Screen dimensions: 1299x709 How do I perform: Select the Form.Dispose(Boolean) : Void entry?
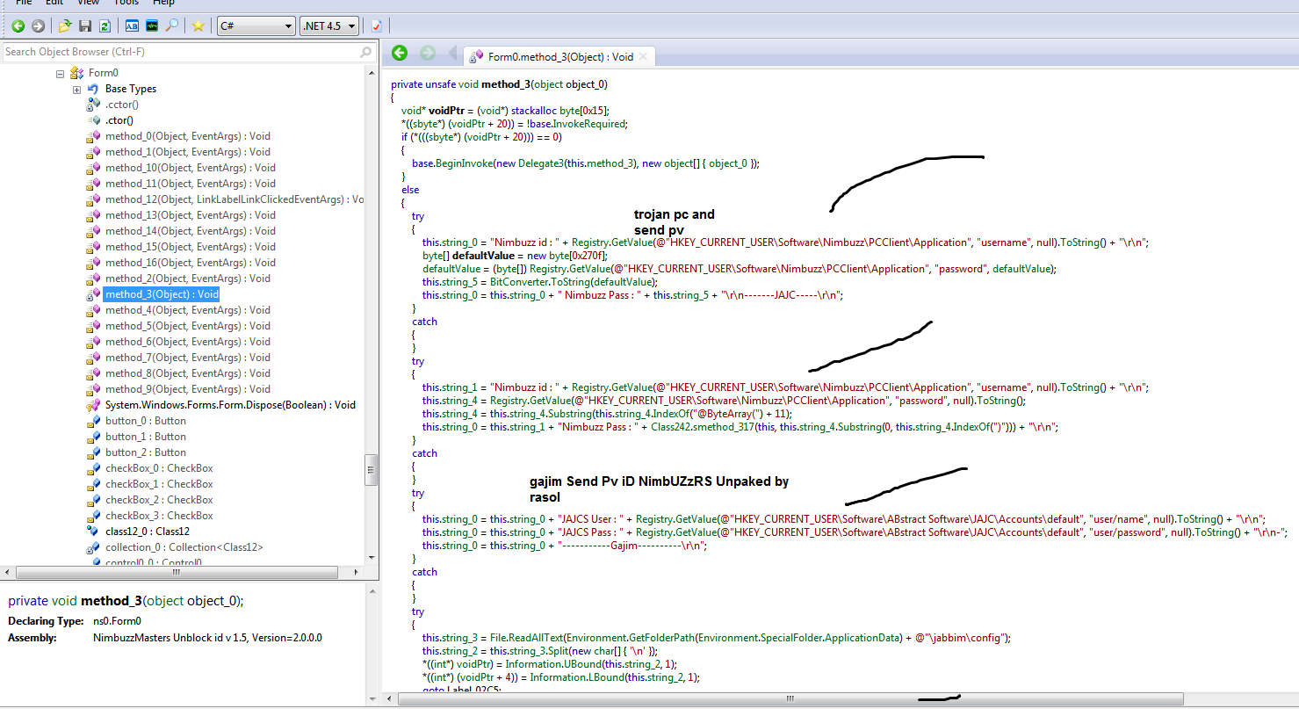[230, 405]
